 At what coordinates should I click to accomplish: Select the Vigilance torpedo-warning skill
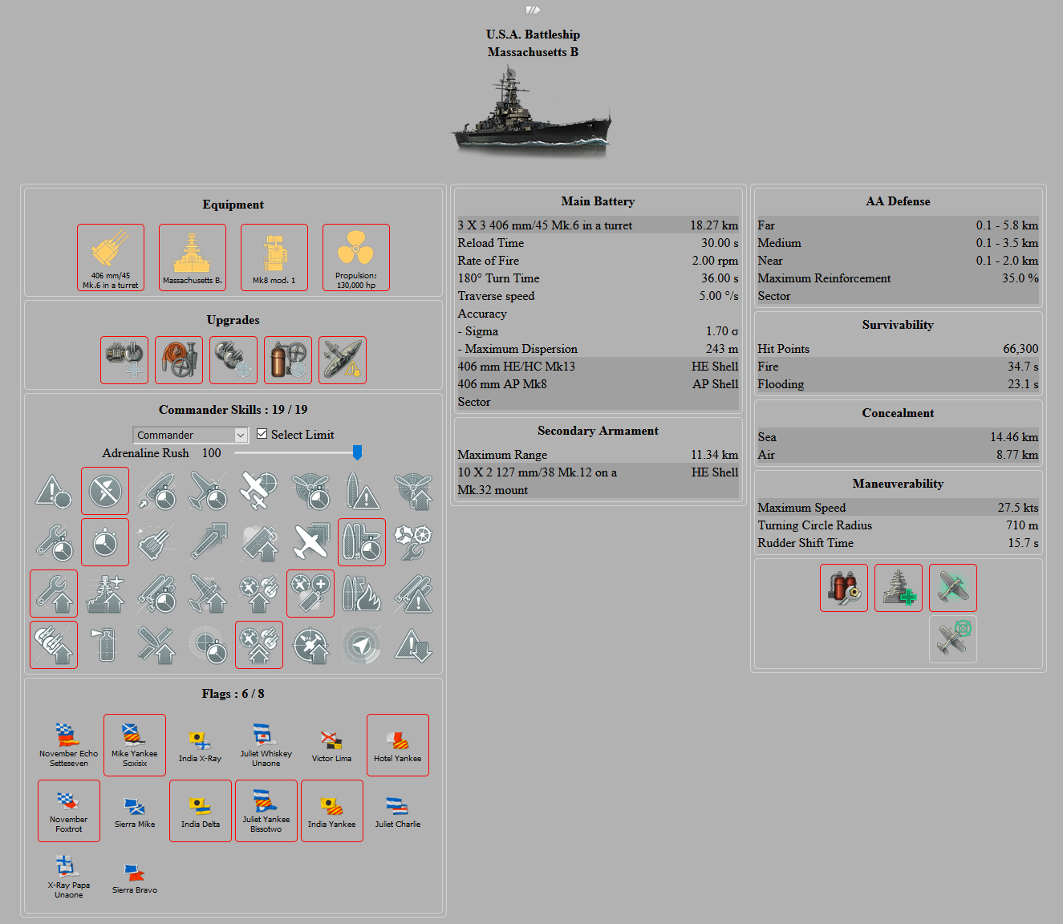click(x=413, y=594)
